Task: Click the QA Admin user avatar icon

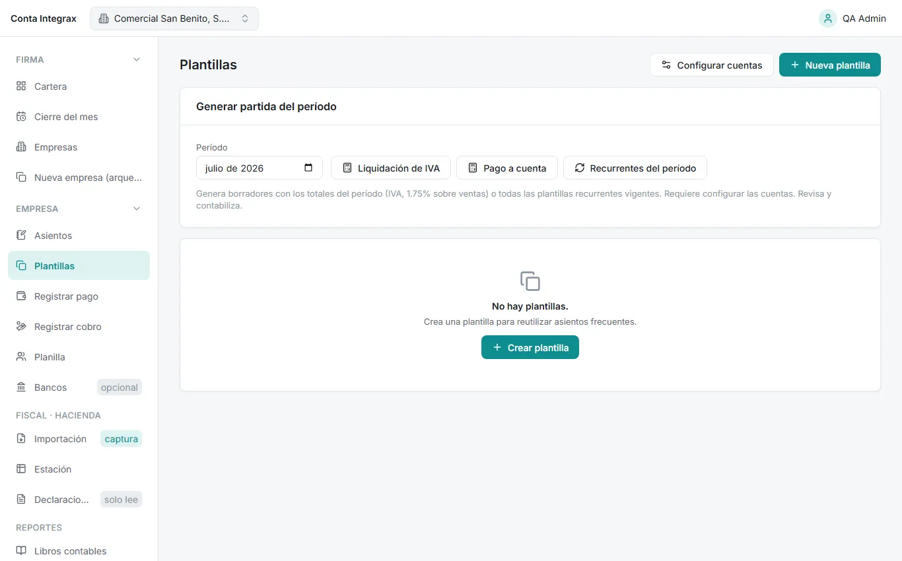Action: tap(828, 18)
